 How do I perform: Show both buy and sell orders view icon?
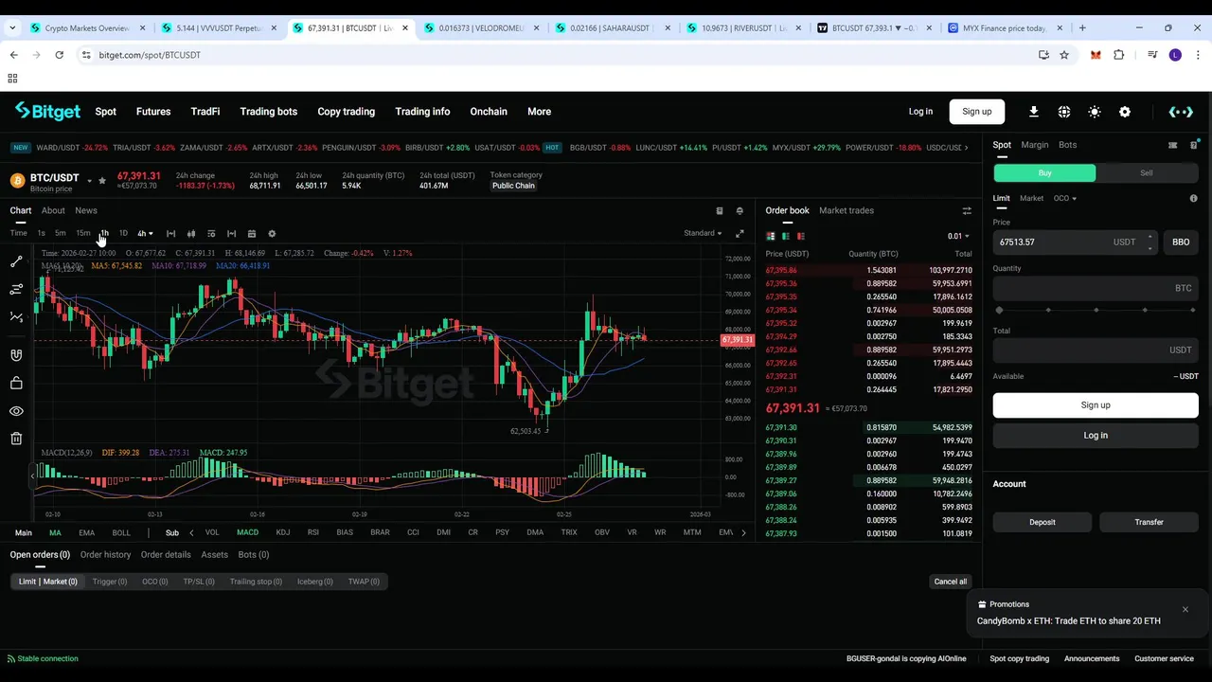[x=771, y=236]
